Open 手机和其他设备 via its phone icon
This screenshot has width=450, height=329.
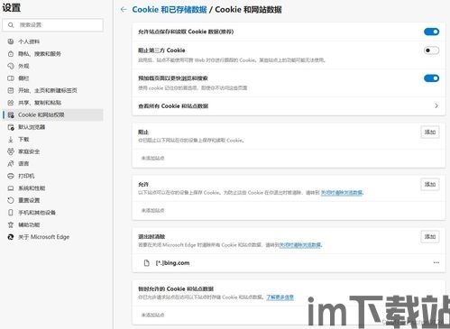pyautogui.click(x=11, y=213)
